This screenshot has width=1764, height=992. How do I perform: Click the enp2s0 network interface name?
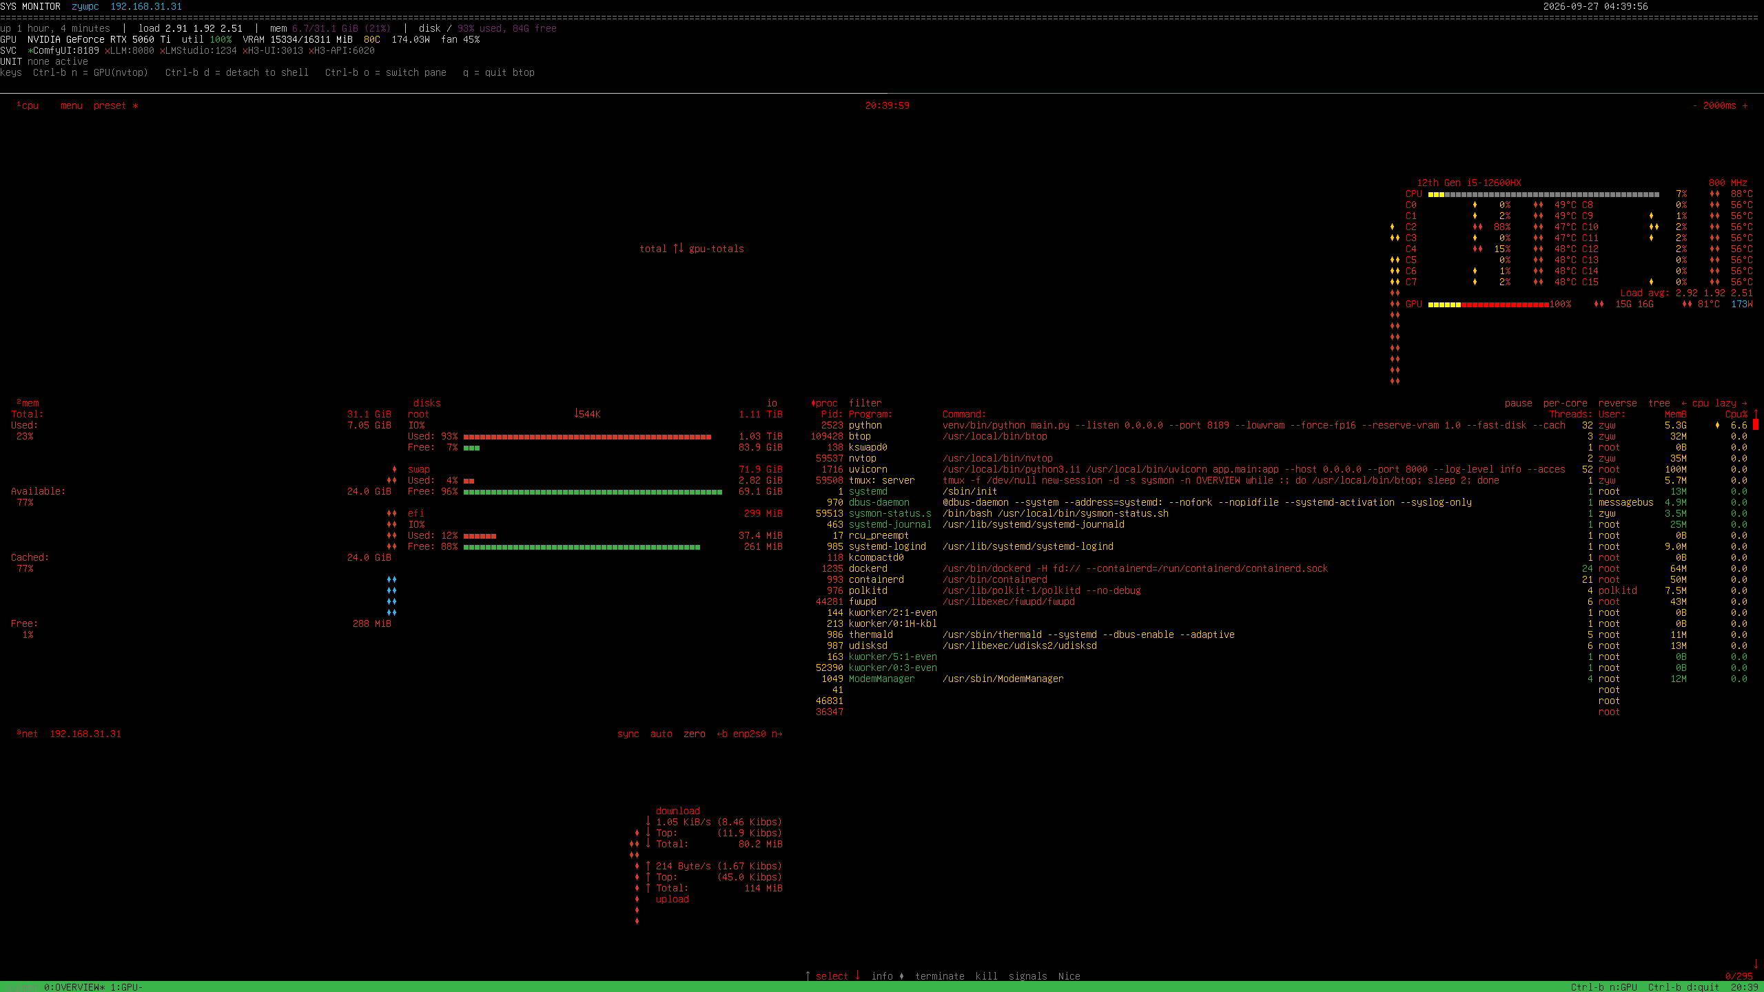750,734
